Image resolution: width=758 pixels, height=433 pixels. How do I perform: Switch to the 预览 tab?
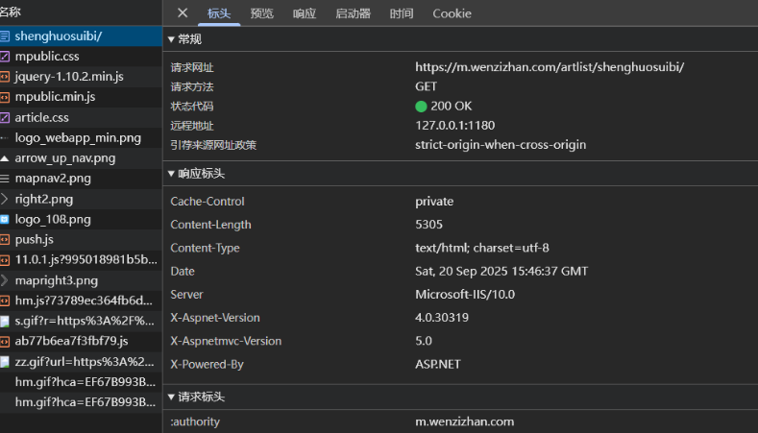click(261, 13)
